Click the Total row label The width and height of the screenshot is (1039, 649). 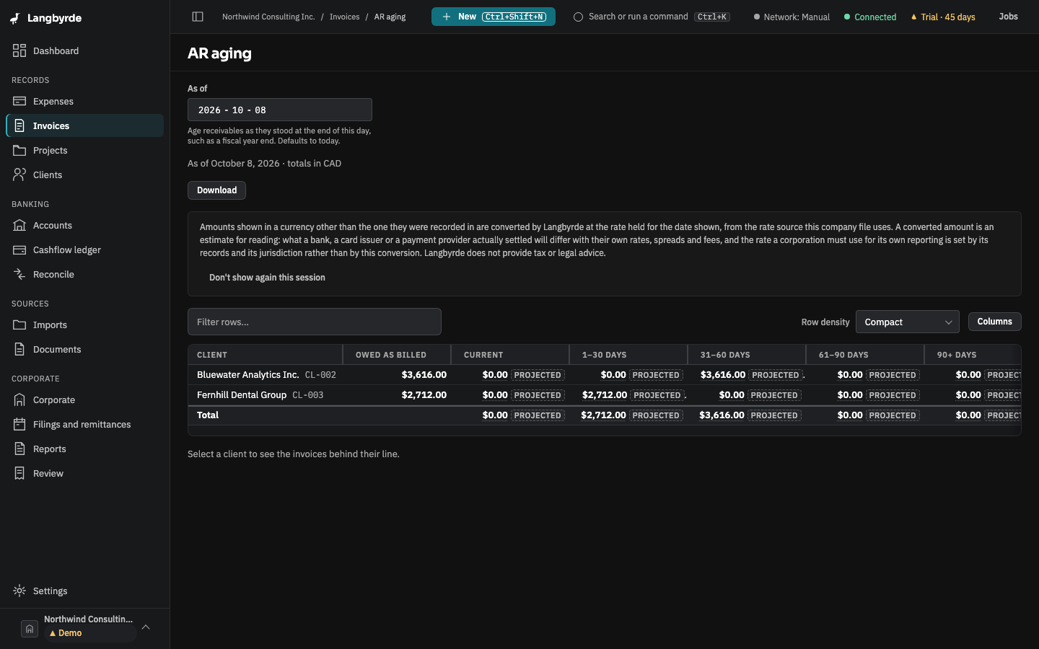[x=208, y=415]
